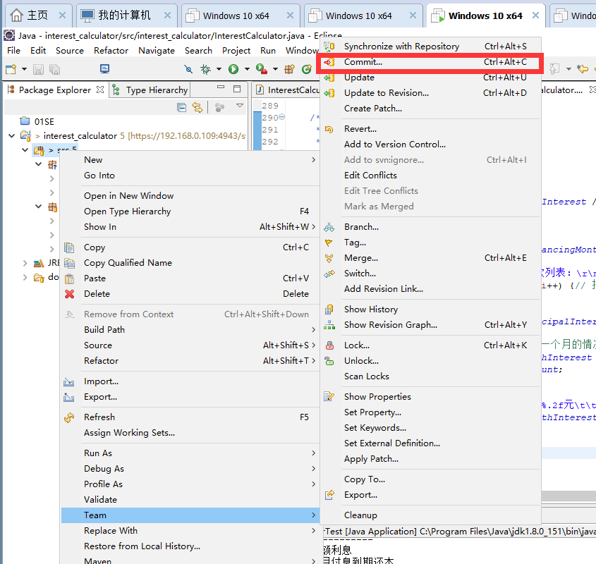Click the Show Revision Graph icon

point(329,325)
